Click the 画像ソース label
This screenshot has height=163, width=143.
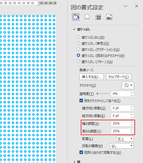tap(86, 70)
